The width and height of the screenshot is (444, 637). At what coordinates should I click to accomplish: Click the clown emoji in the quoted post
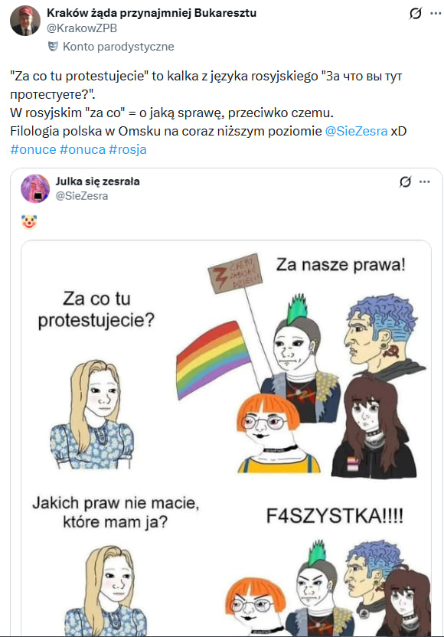(x=29, y=222)
